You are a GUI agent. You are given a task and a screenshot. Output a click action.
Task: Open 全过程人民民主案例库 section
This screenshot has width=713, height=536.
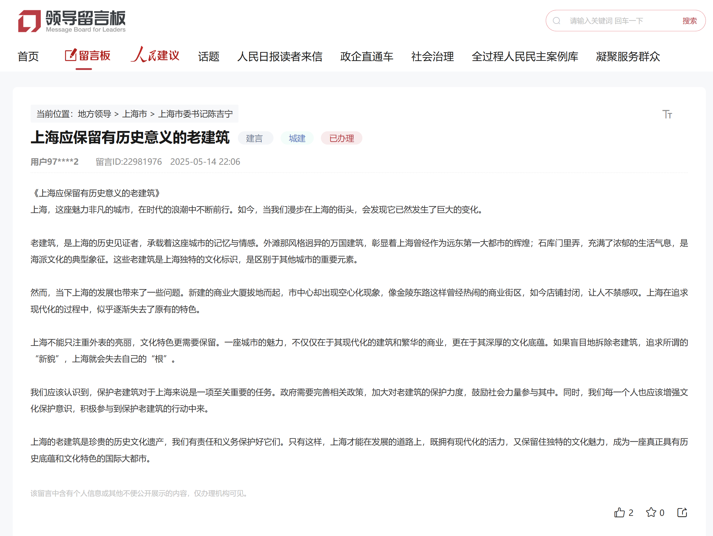click(x=525, y=56)
